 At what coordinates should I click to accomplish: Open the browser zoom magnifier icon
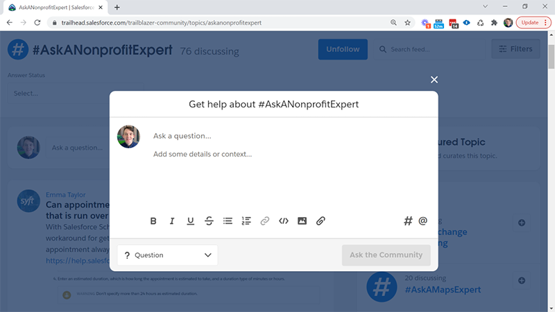tap(393, 23)
